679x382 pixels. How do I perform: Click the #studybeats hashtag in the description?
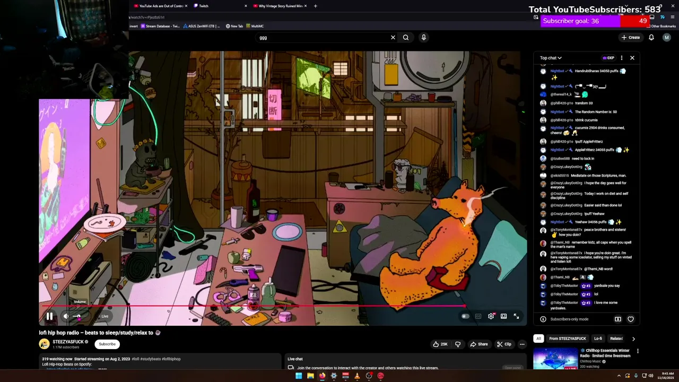[x=150, y=359]
